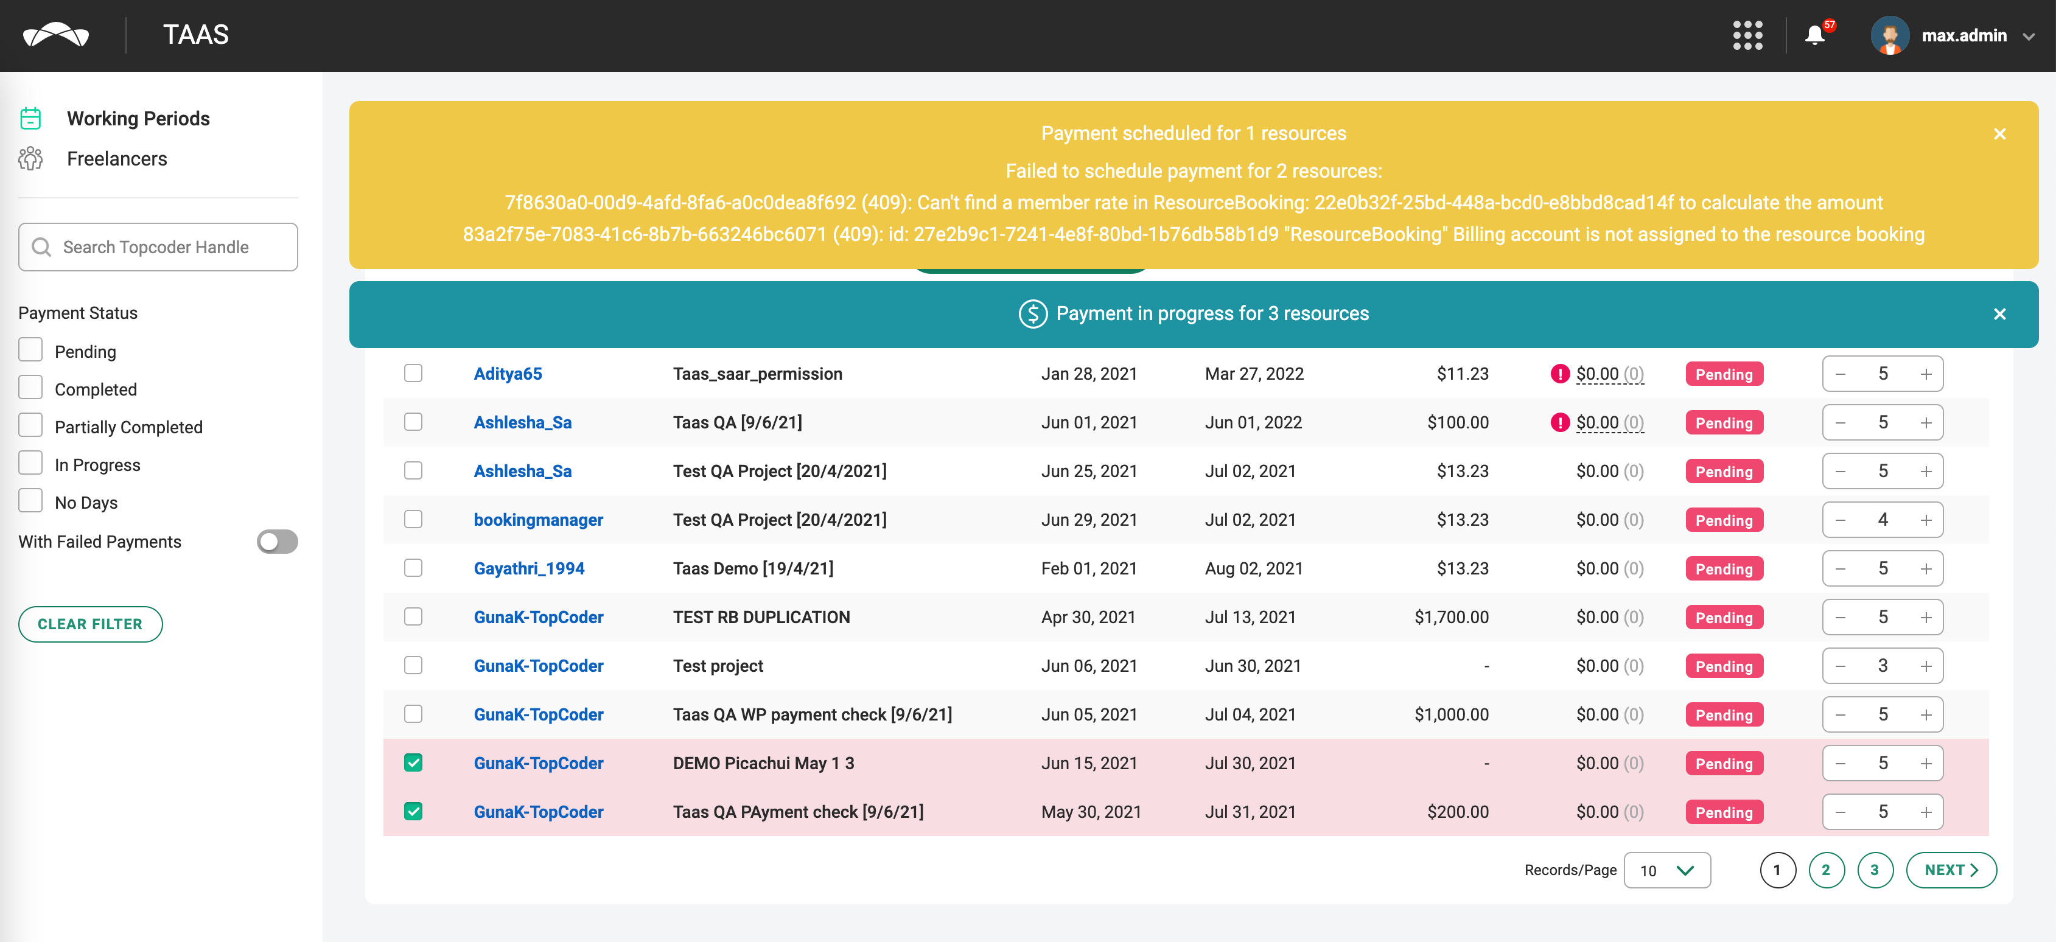Close the payment in progress banner
2056x942 pixels.
click(x=1999, y=315)
